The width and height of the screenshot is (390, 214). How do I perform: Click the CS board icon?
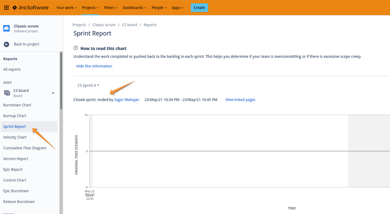[7, 93]
